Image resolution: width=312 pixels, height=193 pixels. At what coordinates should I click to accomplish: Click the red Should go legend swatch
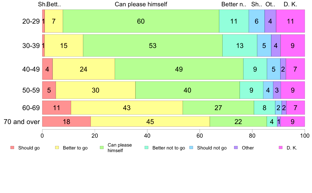pyautogui.click(x=12, y=147)
